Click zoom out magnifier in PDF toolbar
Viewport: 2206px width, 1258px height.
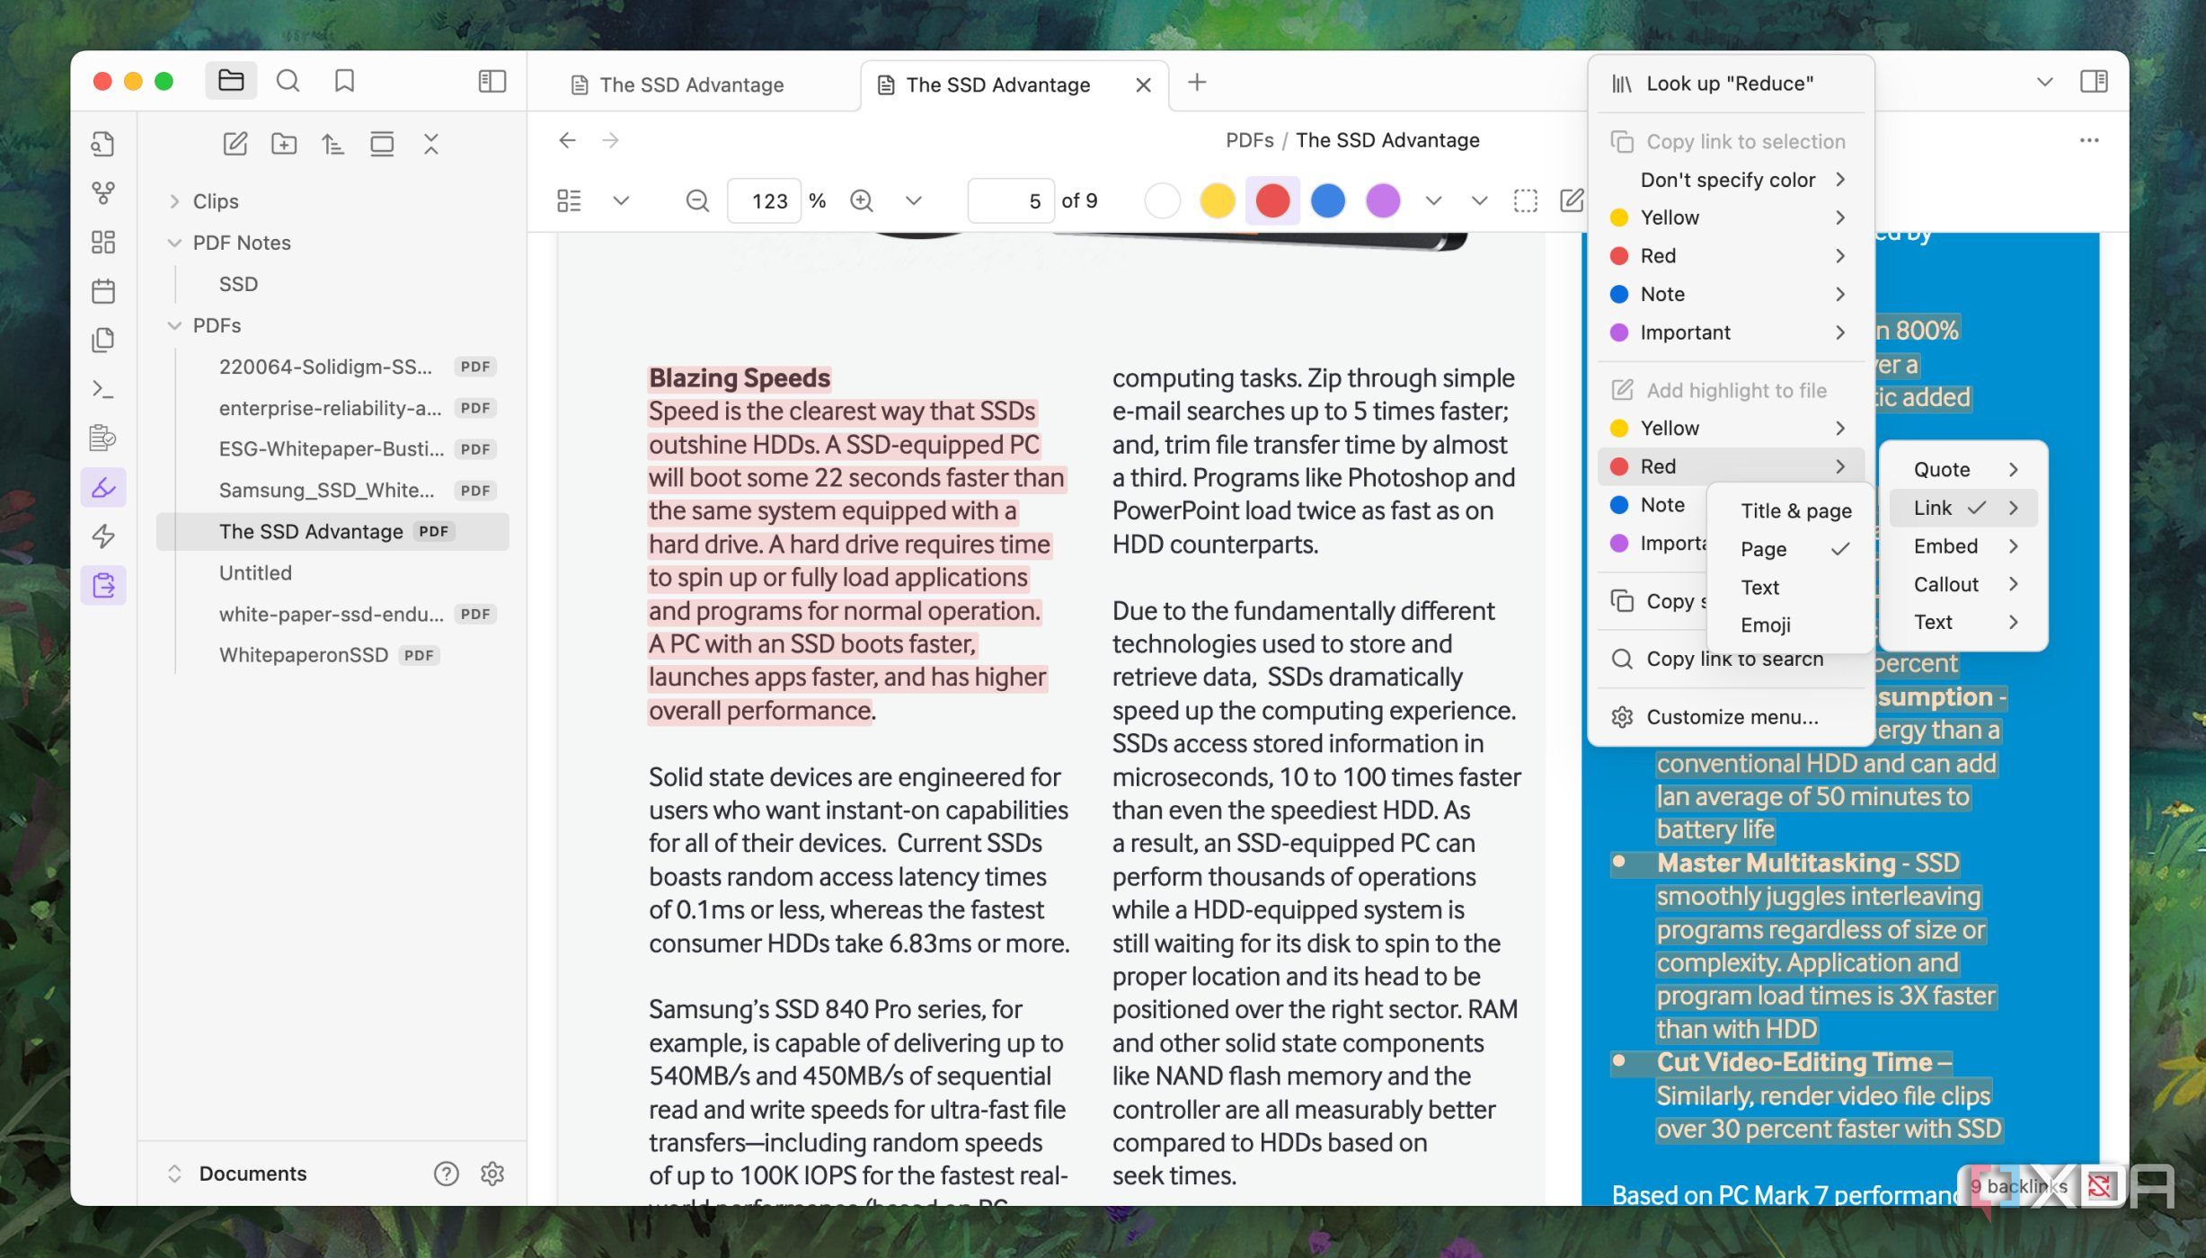click(697, 200)
